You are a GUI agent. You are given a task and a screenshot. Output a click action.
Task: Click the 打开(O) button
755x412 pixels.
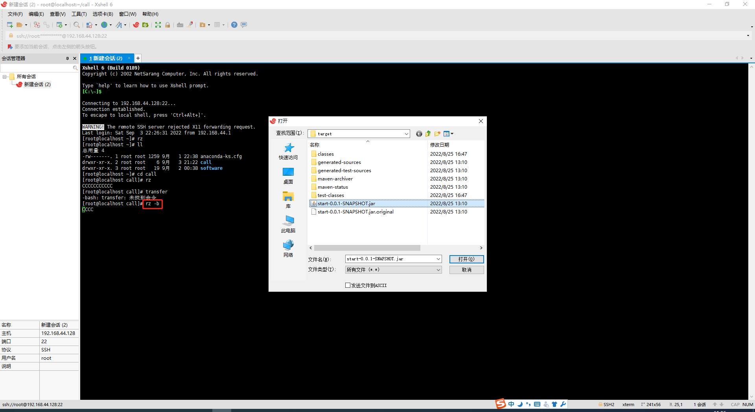coord(466,259)
